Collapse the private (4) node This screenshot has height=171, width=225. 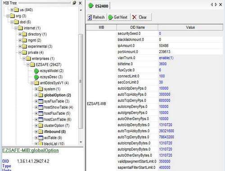pos(20,53)
